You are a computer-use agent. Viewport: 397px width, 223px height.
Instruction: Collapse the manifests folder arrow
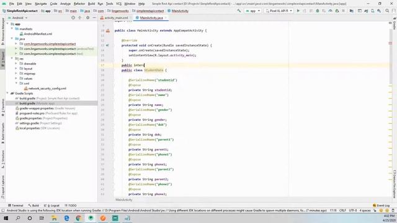pyautogui.click(x=12, y=29)
